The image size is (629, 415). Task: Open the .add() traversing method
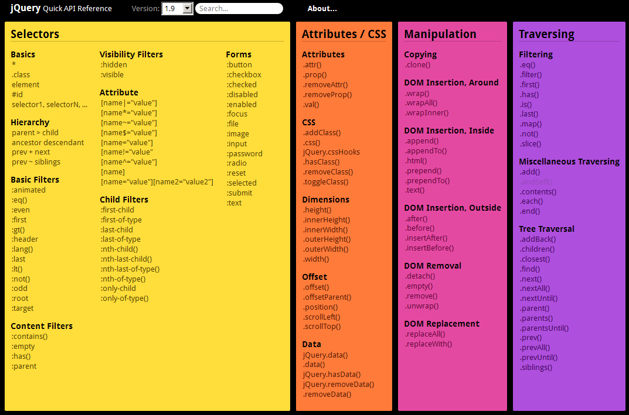pyautogui.click(x=530, y=172)
